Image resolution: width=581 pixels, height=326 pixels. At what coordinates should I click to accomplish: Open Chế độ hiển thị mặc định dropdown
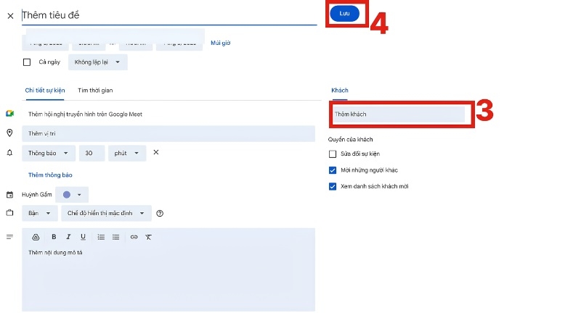pos(106,213)
